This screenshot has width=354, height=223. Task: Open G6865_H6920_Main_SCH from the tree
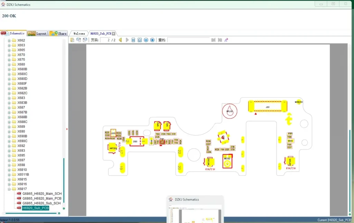pyautogui.click(x=41, y=194)
